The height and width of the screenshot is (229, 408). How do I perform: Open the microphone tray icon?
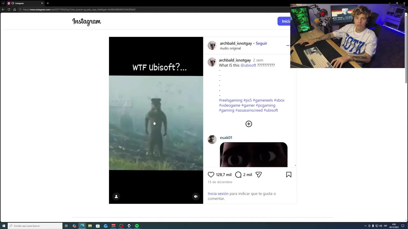coord(373,226)
